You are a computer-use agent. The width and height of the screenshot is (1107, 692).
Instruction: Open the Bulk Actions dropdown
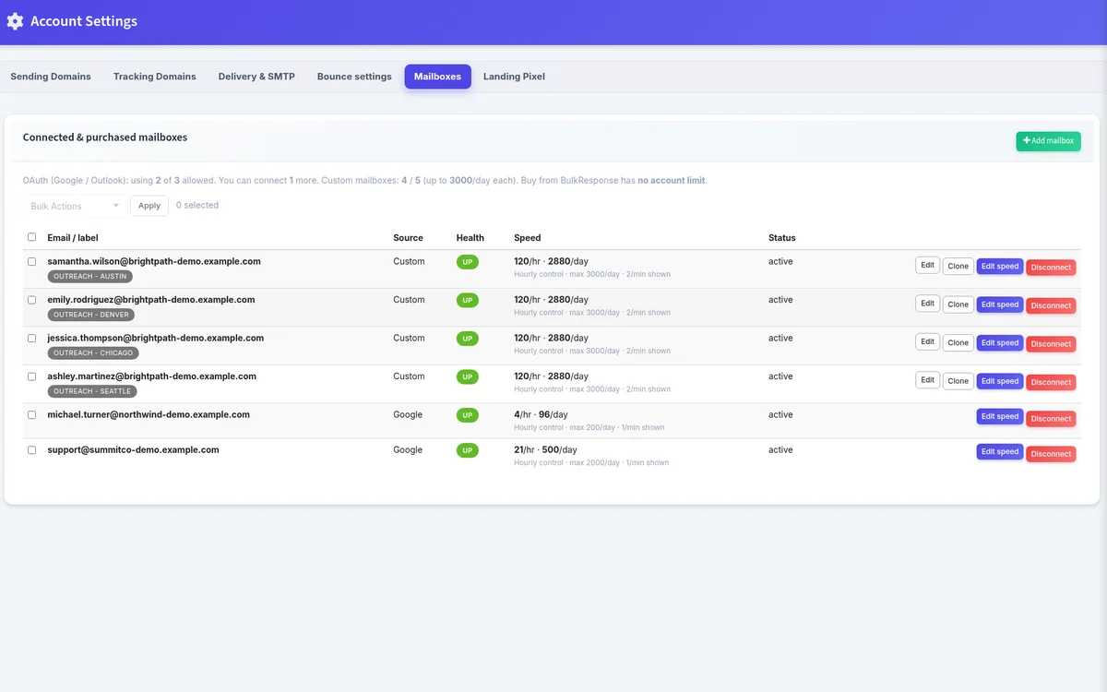(x=75, y=206)
